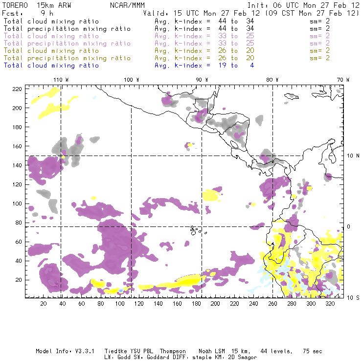Click the '75 sec' time step text
Viewport: 362px width, 362px height.
(313, 351)
